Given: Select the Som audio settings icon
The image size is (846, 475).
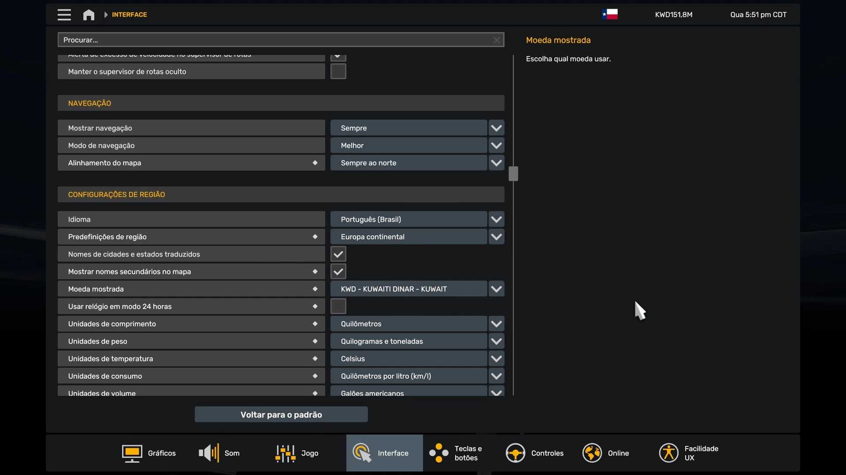Looking at the screenshot, I should click(x=208, y=453).
